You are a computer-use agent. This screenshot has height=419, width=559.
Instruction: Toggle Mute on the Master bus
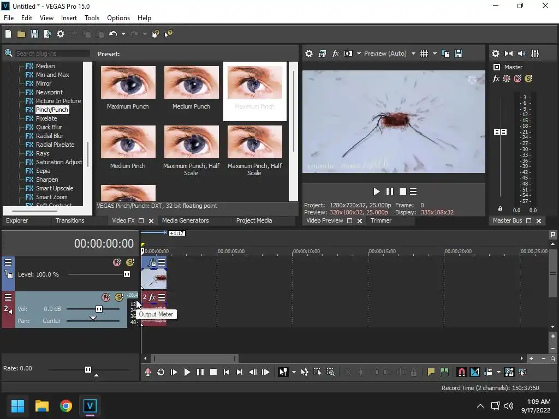(518, 79)
